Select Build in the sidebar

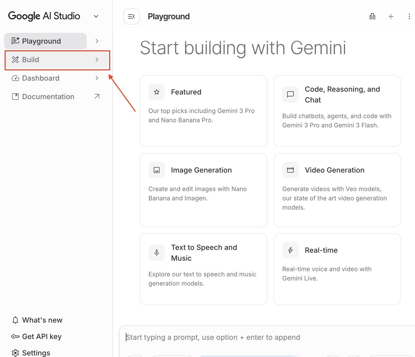(x=31, y=60)
